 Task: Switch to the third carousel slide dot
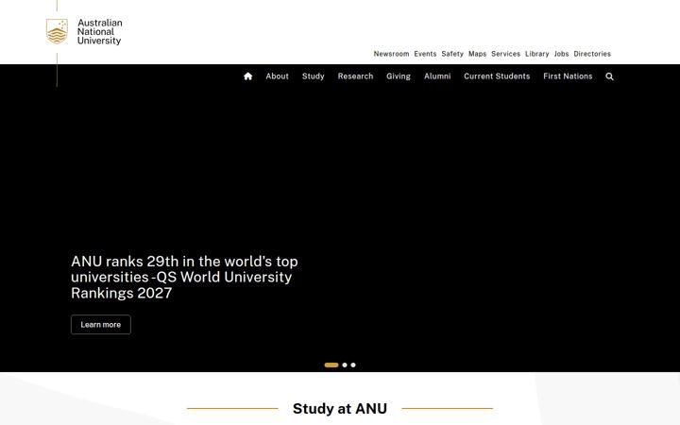[x=353, y=365]
